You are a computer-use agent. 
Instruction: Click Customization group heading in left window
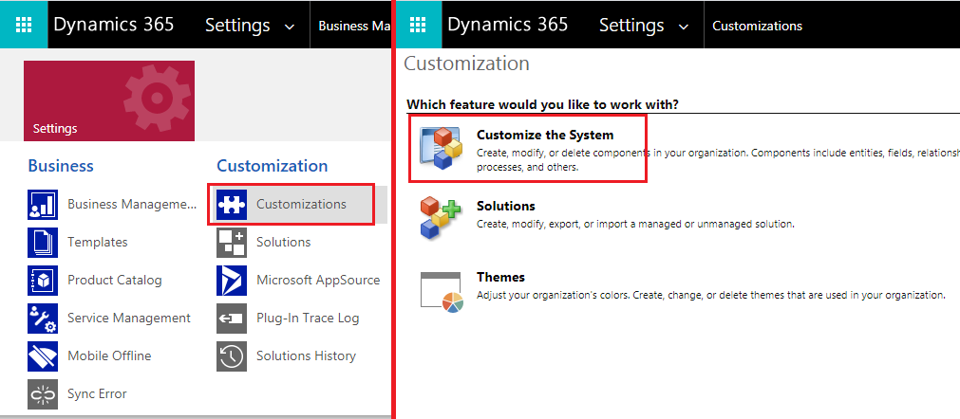(273, 166)
